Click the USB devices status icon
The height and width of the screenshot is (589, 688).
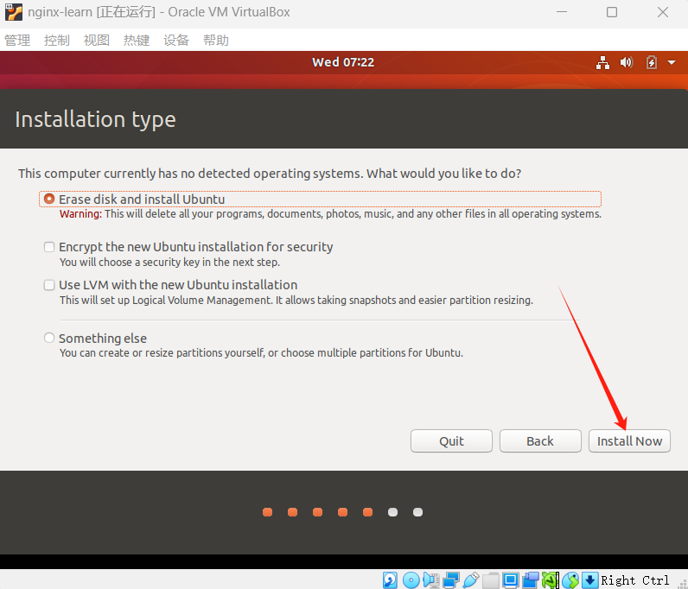(x=471, y=580)
